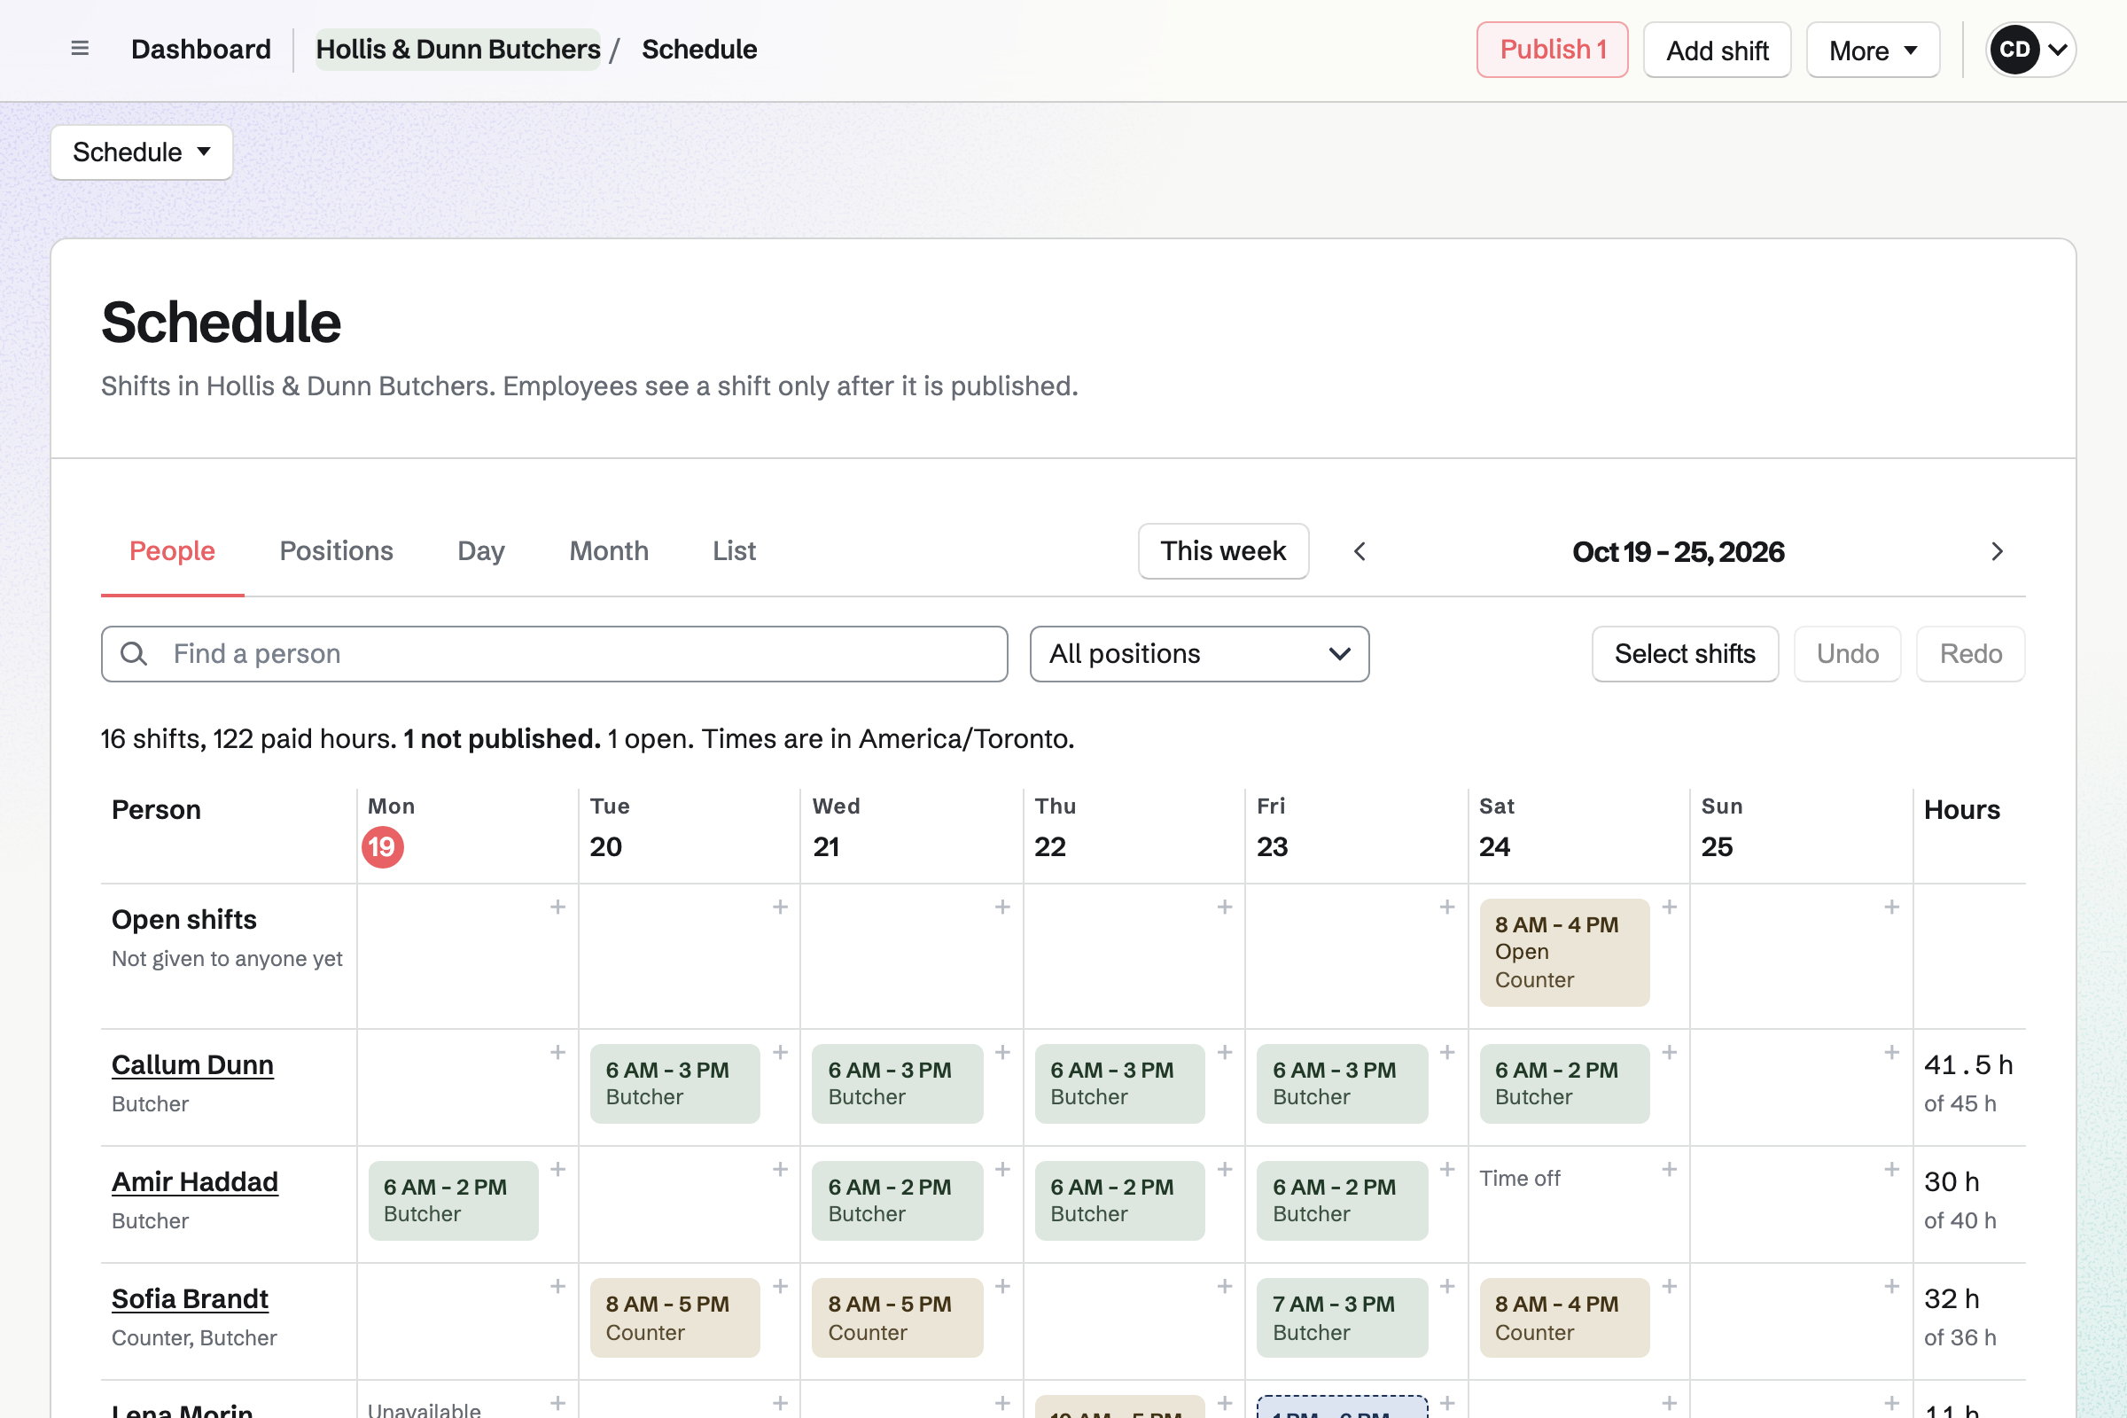Click Amir Haddad's Saturday Time off entry
Viewport: 2127px width, 1418px height.
(1519, 1179)
